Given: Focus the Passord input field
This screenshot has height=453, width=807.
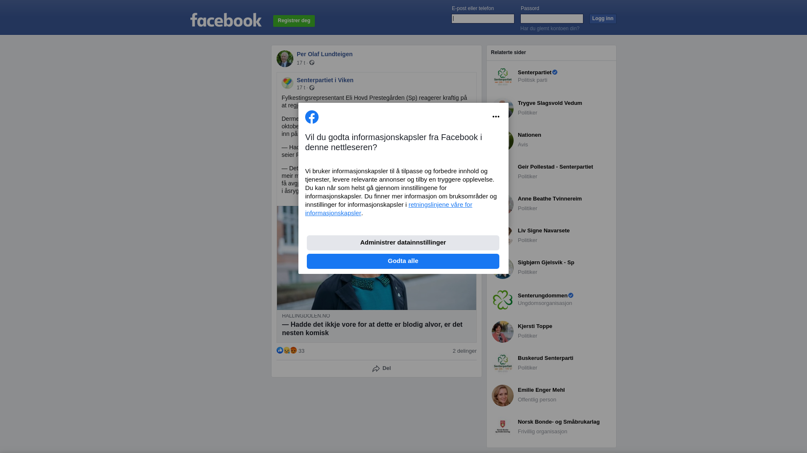Looking at the screenshot, I should point(552,18).
